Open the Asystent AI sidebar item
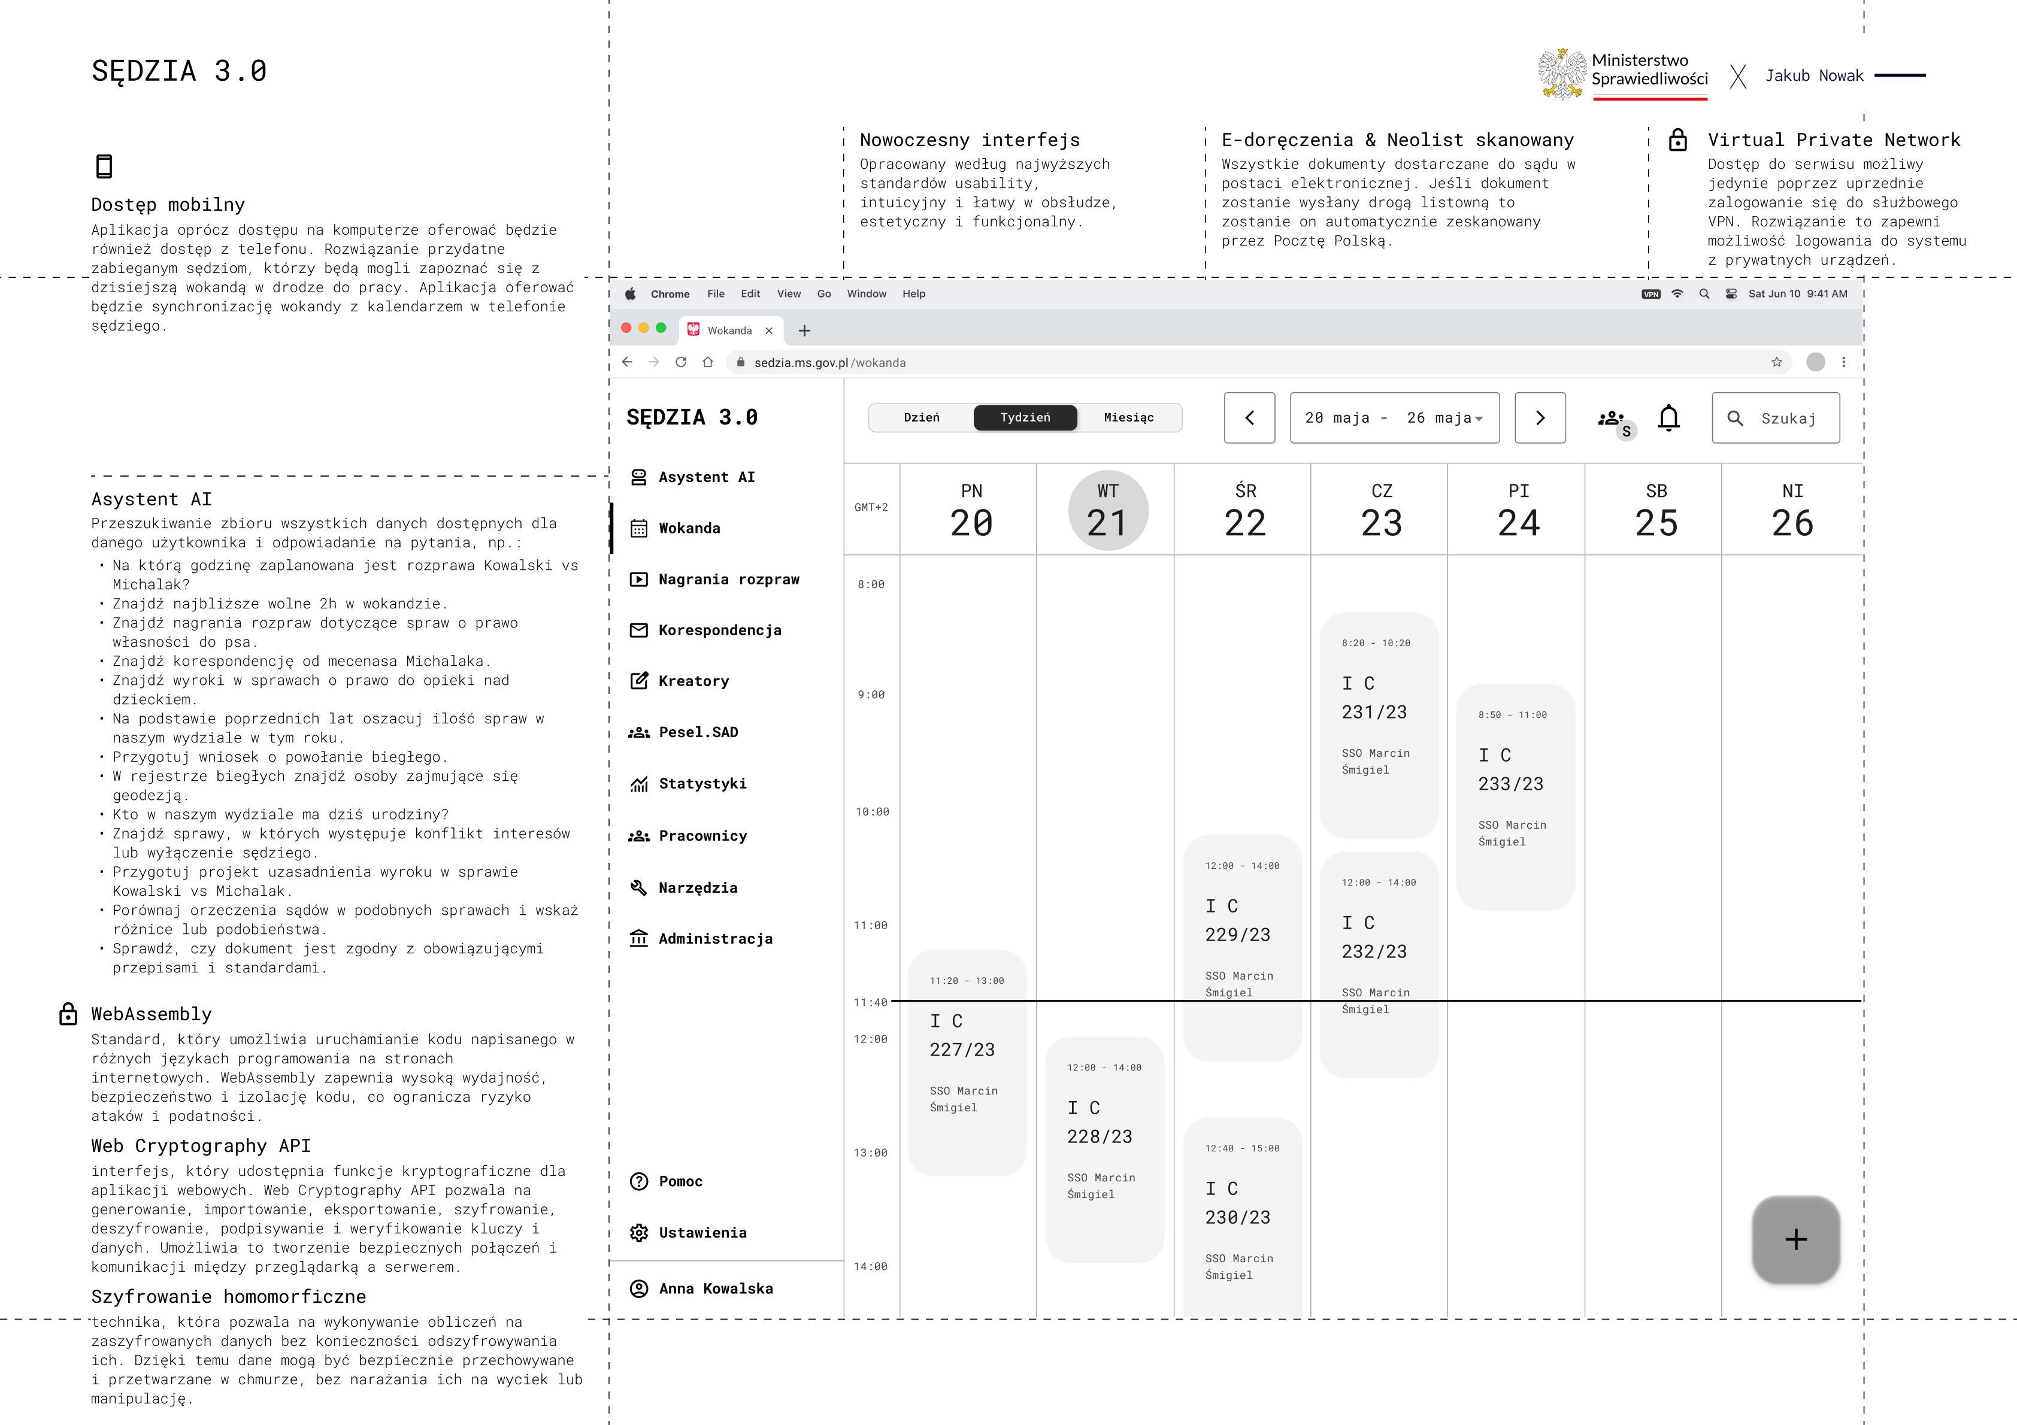The width and height of the screenshot is (2017, 1425). (x=692, y=477)
